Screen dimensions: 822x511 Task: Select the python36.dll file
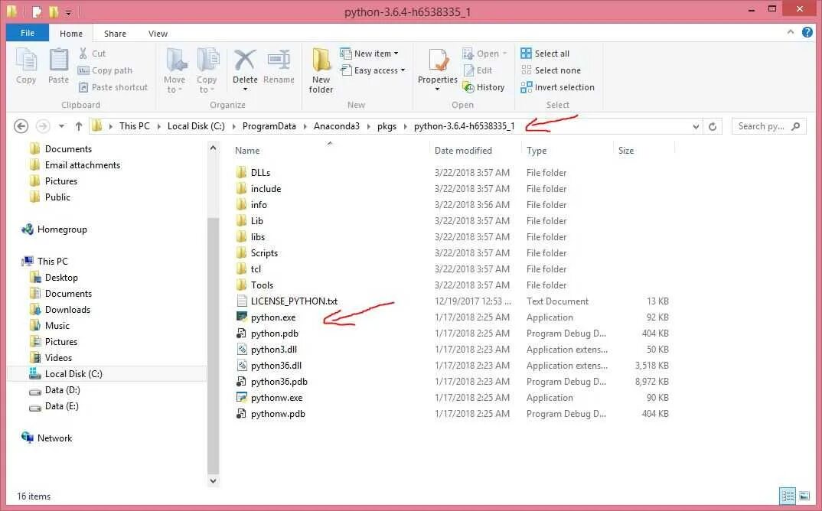tap(276, 366)
